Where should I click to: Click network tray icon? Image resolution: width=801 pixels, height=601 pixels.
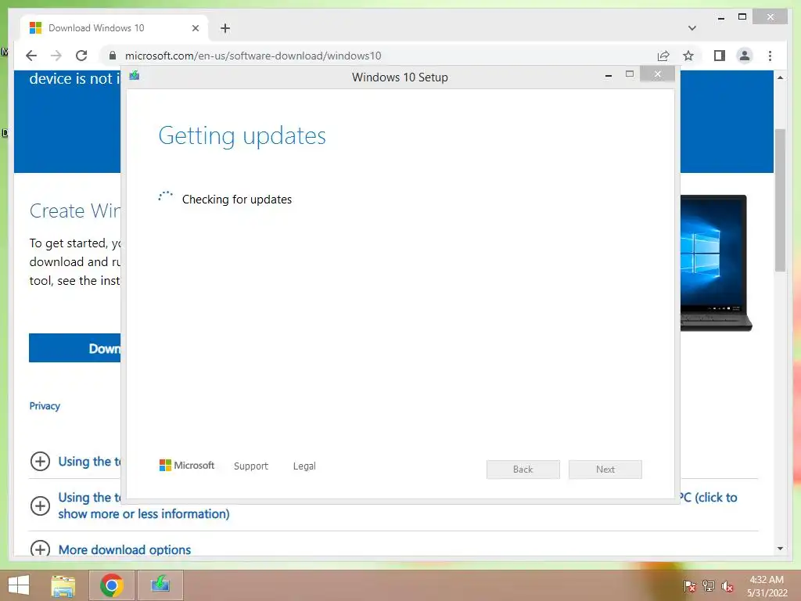tap(709, 585)
